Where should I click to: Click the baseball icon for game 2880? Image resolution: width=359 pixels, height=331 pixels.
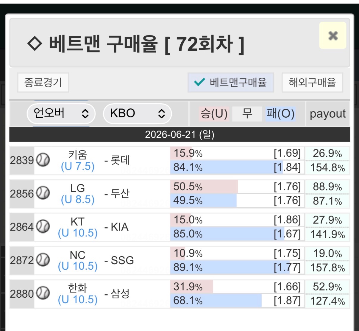[43, 294]
